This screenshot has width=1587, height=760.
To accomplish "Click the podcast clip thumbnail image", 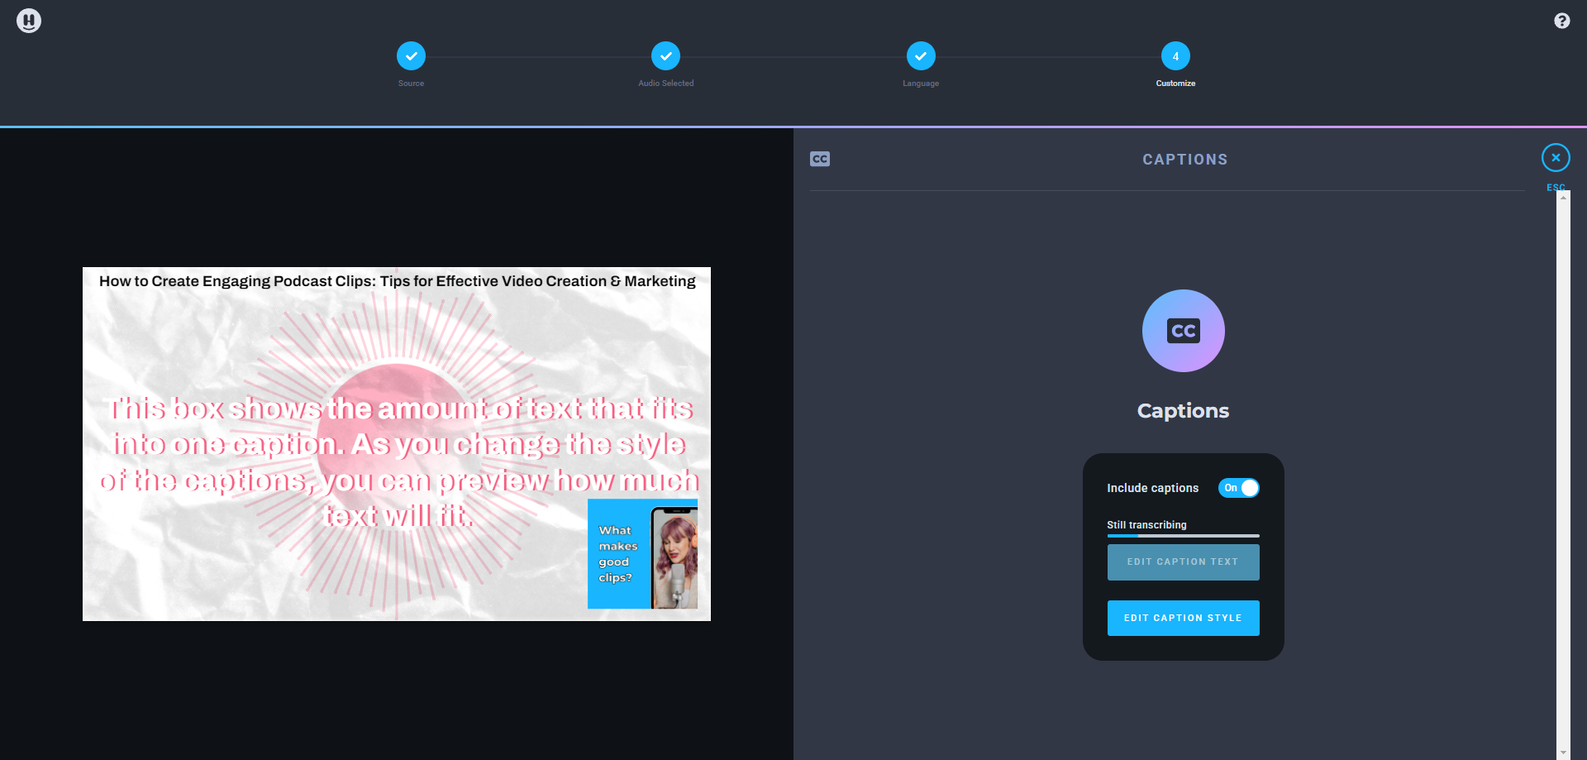I will (642, 553).
